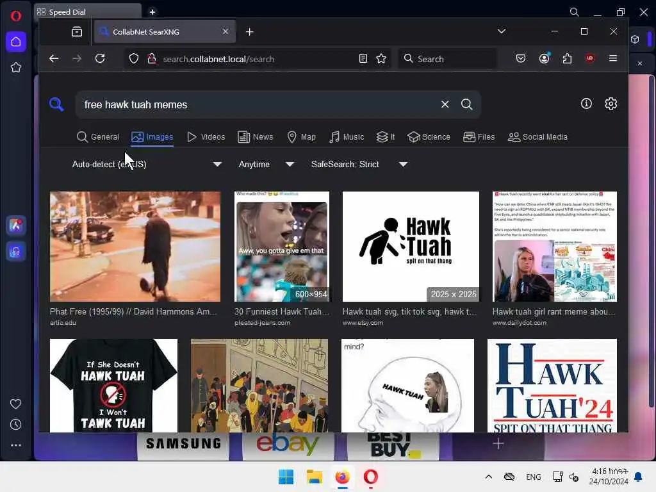Image resolution: width=656 pixels, height=492 pixels.
Task: Switch to the Videos tab
Action: (206, 137)
